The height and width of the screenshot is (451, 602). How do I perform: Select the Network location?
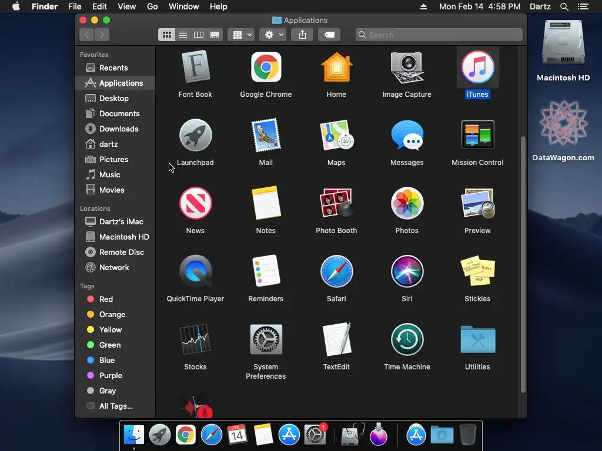[x=115, y=268]
